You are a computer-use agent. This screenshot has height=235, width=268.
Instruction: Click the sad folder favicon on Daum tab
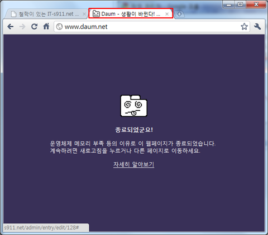(96, 14)
